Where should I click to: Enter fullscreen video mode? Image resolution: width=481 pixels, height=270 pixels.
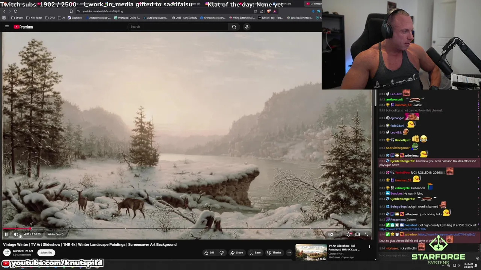click(366, 234)
